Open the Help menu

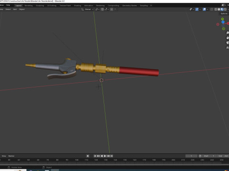pyautogui.click(x=8, y=5)
